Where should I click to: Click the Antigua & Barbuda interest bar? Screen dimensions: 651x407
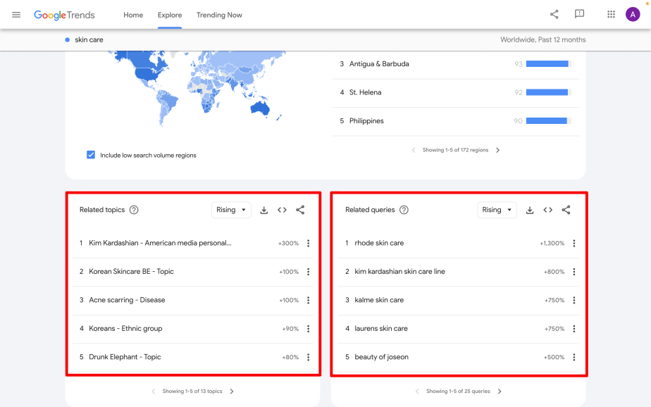pyautogui.click(x=548, y=64)
